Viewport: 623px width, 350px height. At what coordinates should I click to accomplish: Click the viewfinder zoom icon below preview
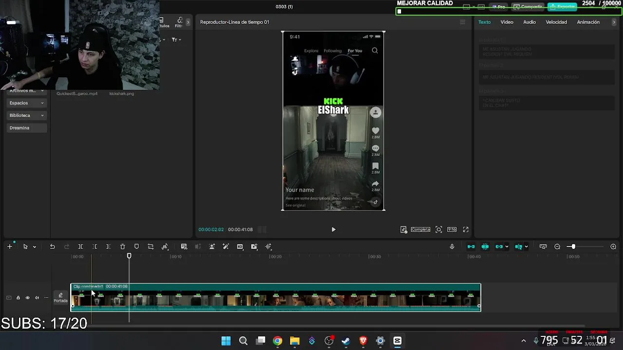point(439,229)
